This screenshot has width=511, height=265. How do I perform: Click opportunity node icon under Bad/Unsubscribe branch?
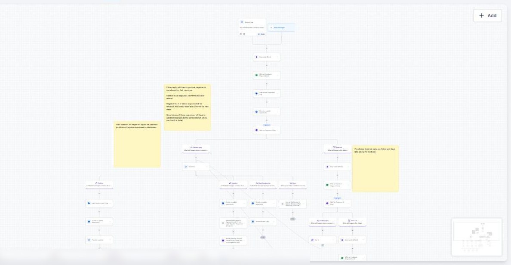pyautogui.click(x=252, y=203)
